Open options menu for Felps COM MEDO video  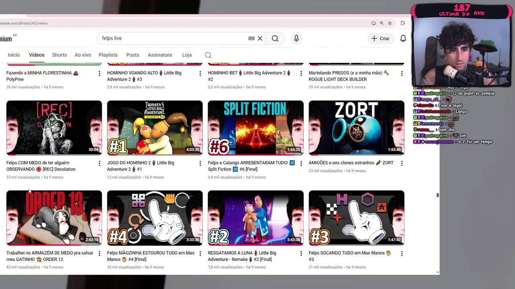point(99,163)
